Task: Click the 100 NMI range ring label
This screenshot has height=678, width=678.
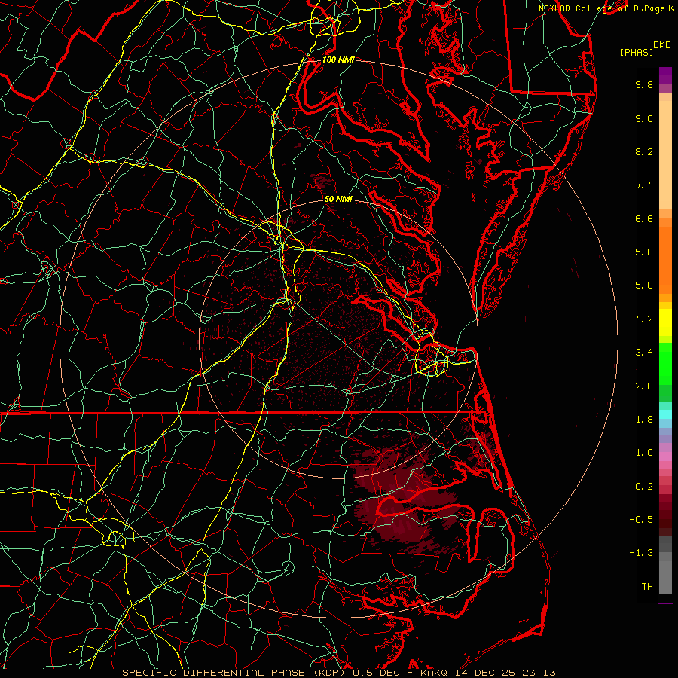Action: [x=338, y=60]
